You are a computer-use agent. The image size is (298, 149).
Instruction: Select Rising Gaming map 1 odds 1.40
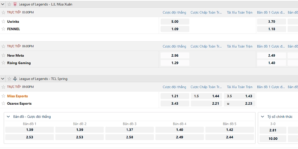272,63
